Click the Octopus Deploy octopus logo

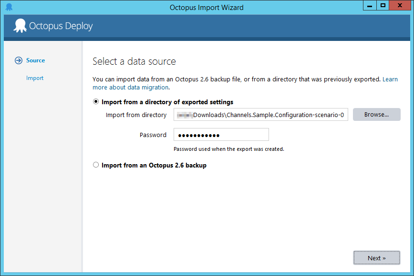20,26
